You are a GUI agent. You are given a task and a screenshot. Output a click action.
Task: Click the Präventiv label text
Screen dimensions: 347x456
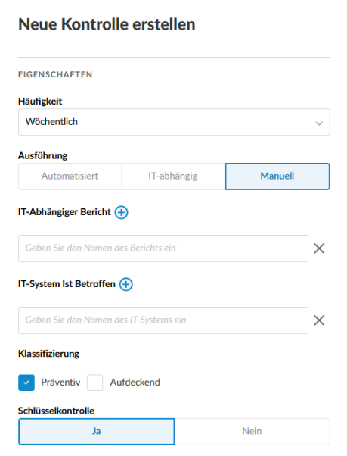click(x=60, y=382)
